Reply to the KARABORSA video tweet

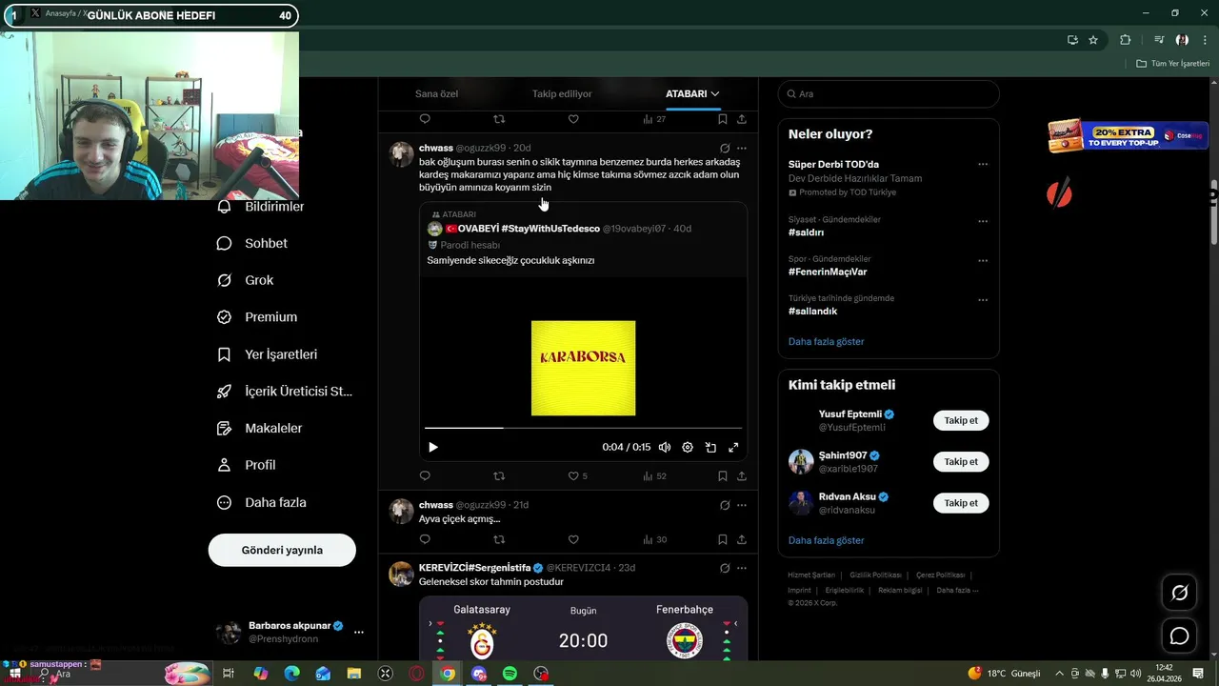point(425,475)
